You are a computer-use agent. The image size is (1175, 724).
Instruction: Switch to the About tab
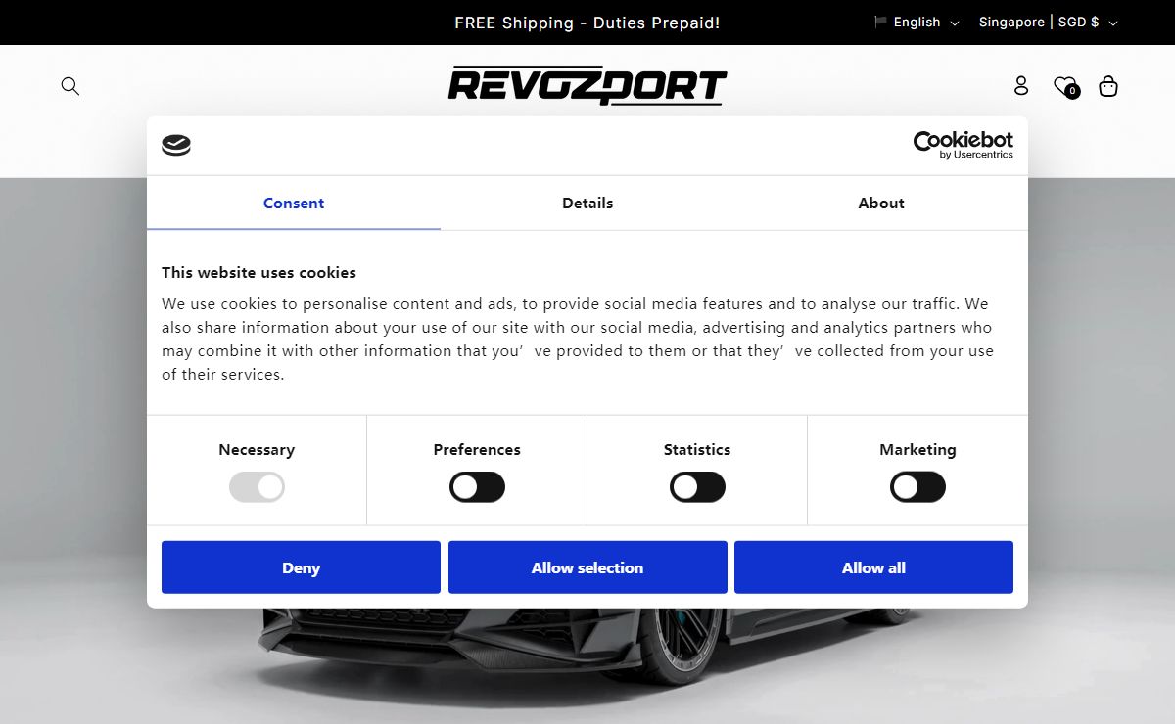tap(881, 204)
